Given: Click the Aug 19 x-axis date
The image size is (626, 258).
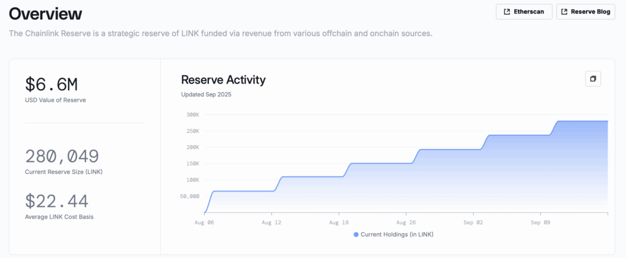Looking at the screenshot, I should [x=339, y=223].
